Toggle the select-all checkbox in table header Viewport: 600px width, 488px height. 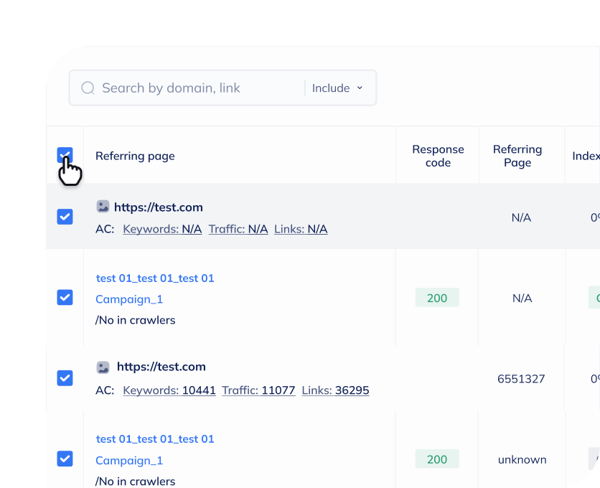tap(65, 156)
